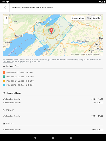Click the Opening Hours clock icon
This screenshot has height=141, width=106.
[4, 93]
